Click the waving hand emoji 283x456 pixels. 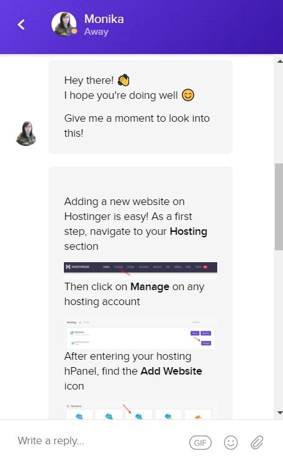pyautogui.click(x=124, y=80)
